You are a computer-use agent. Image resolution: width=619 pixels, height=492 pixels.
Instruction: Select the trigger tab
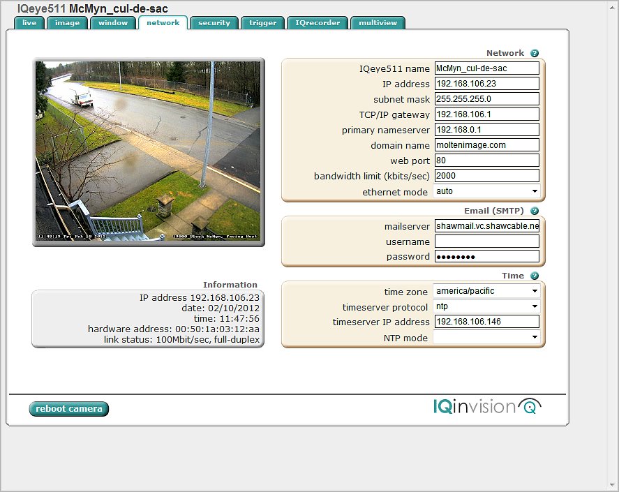pos(262,23)
